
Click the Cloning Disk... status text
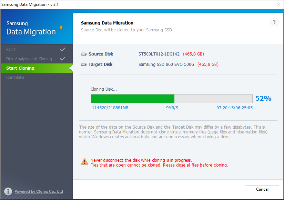tap(104, 89)
